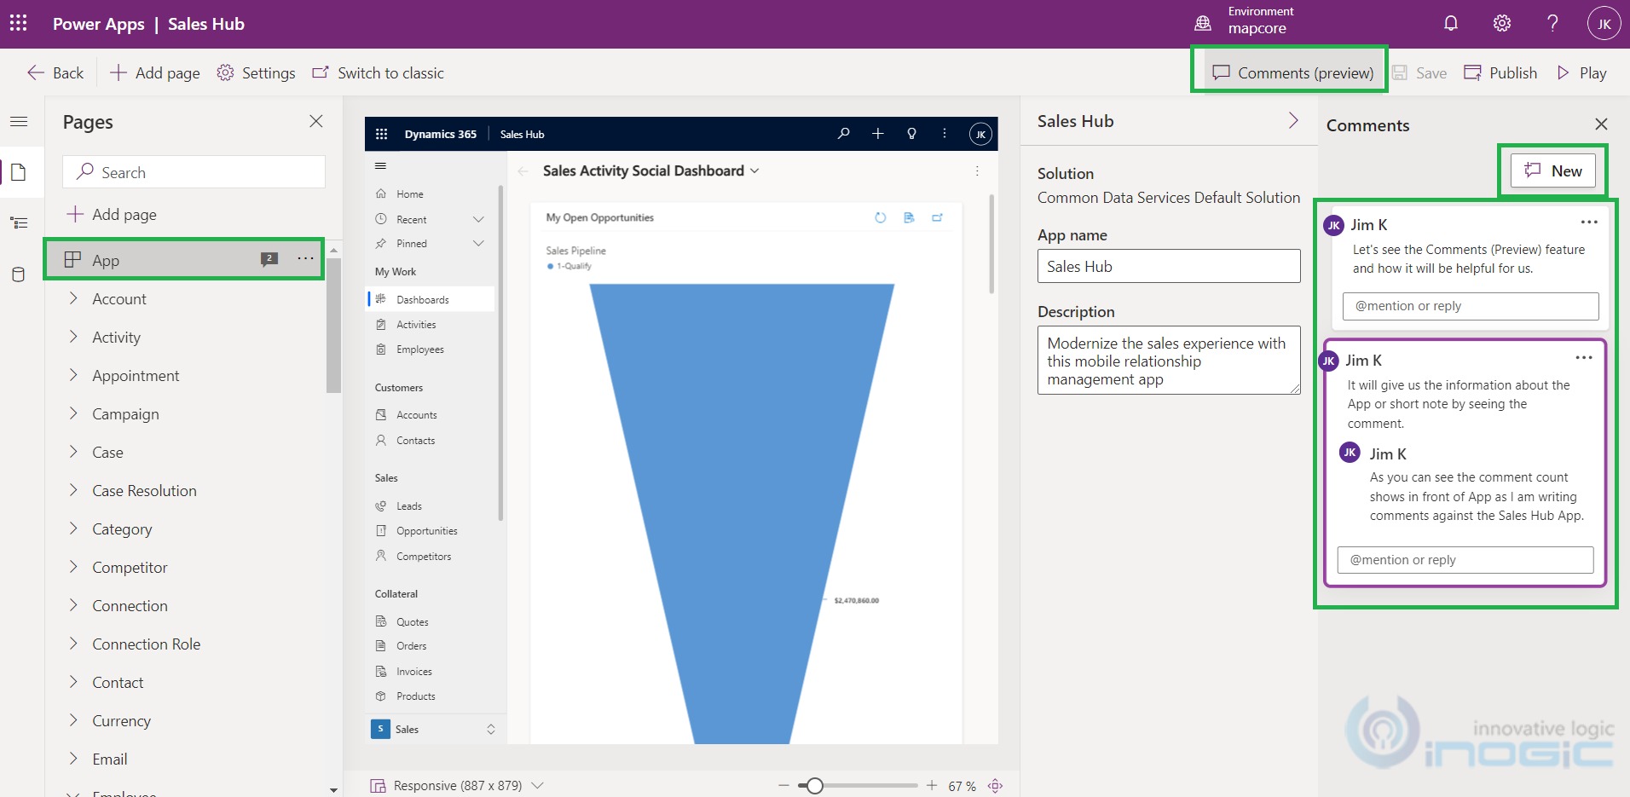The image size is (1630, 797).
Task: Select the Category page
Action: (122, 529)
